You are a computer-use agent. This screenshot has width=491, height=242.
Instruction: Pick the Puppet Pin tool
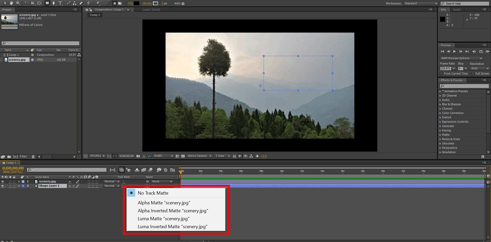coord(98,3)
